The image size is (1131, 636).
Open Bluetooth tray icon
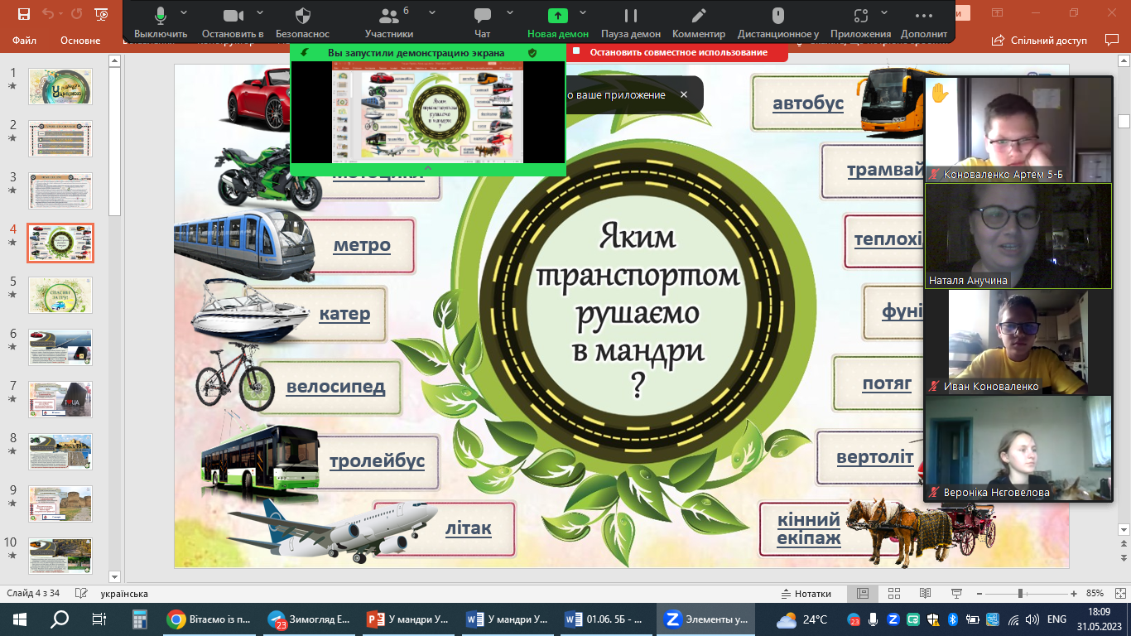point(953,619)
